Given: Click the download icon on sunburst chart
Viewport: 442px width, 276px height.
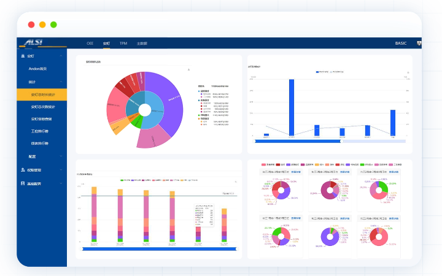Looking at the screenshot, I should point(188,69).
